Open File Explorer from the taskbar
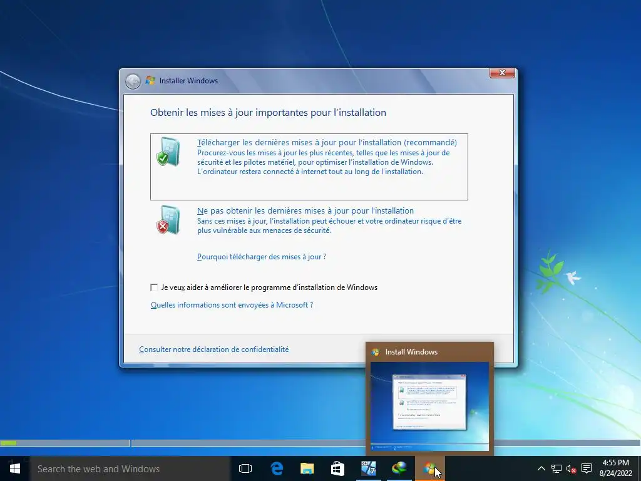Screen dimensions: 641x481 click(307, 468)
